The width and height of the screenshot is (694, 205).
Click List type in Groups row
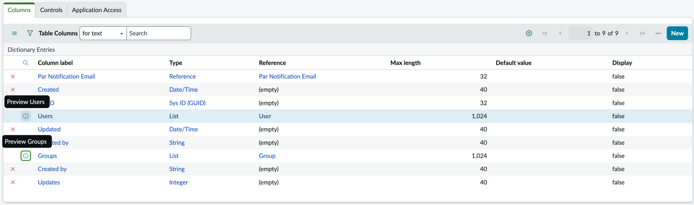[x=174, y=156]
